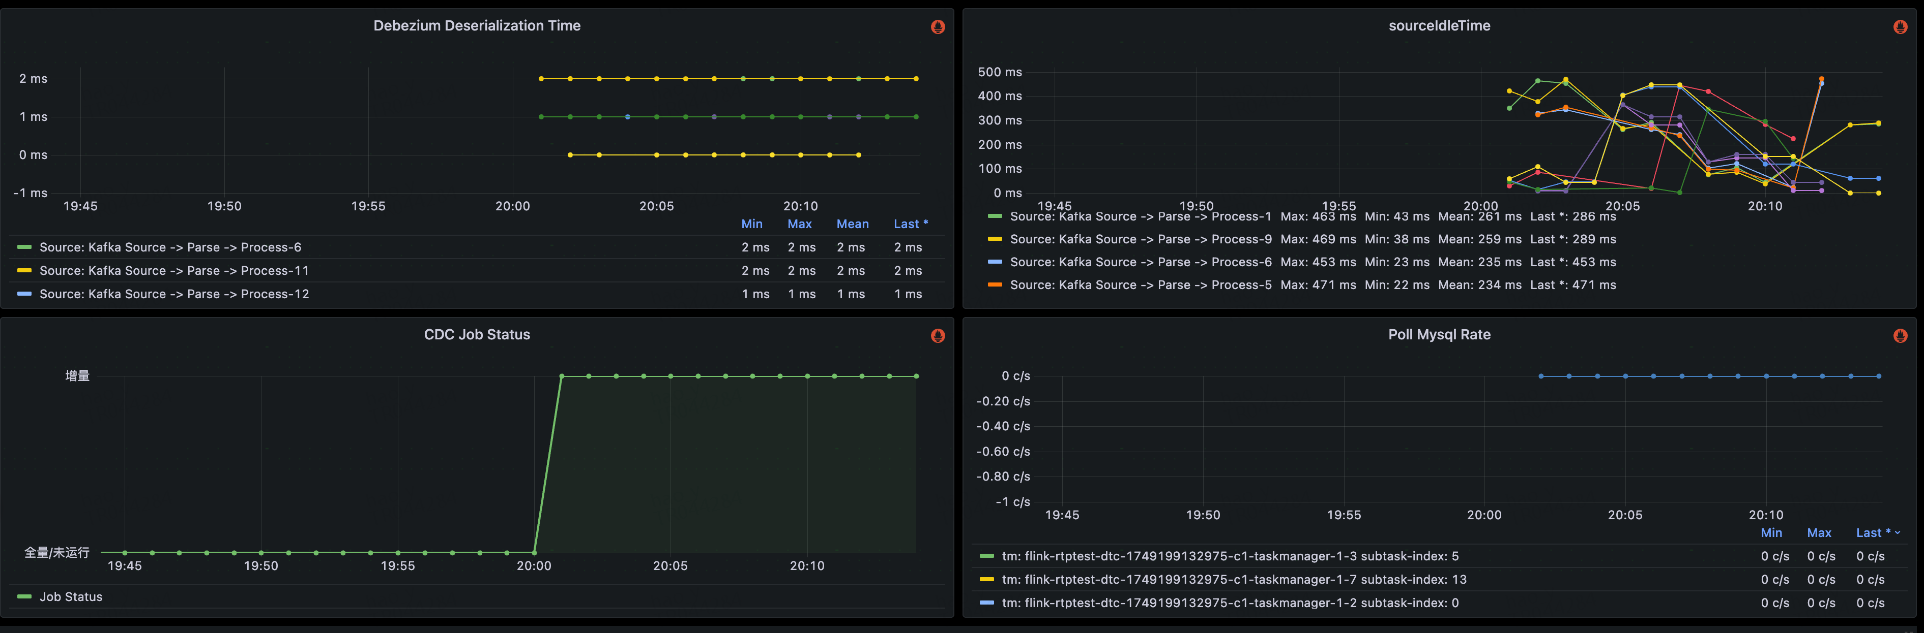Sort Poll Mysql Rate legend by Max
The height and width of the screenshot is (633, 1924).
[1819, 532]
